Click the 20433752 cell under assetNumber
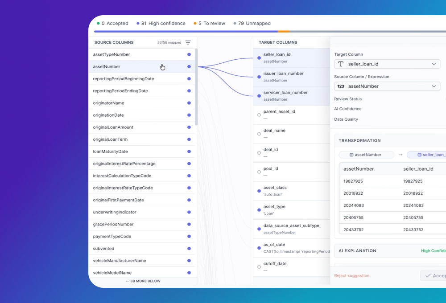The width and height of the screenshot is (446, 303). 354,229
